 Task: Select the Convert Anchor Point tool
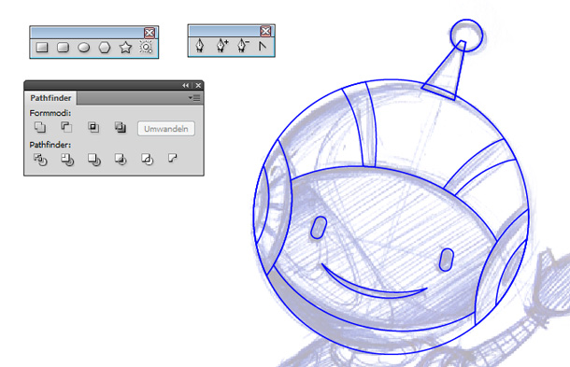pyautogui.click(x=262, y=46)
